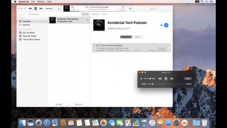Go forward with the navigation chevron
The image size is (227, 128).
[24, 14]
